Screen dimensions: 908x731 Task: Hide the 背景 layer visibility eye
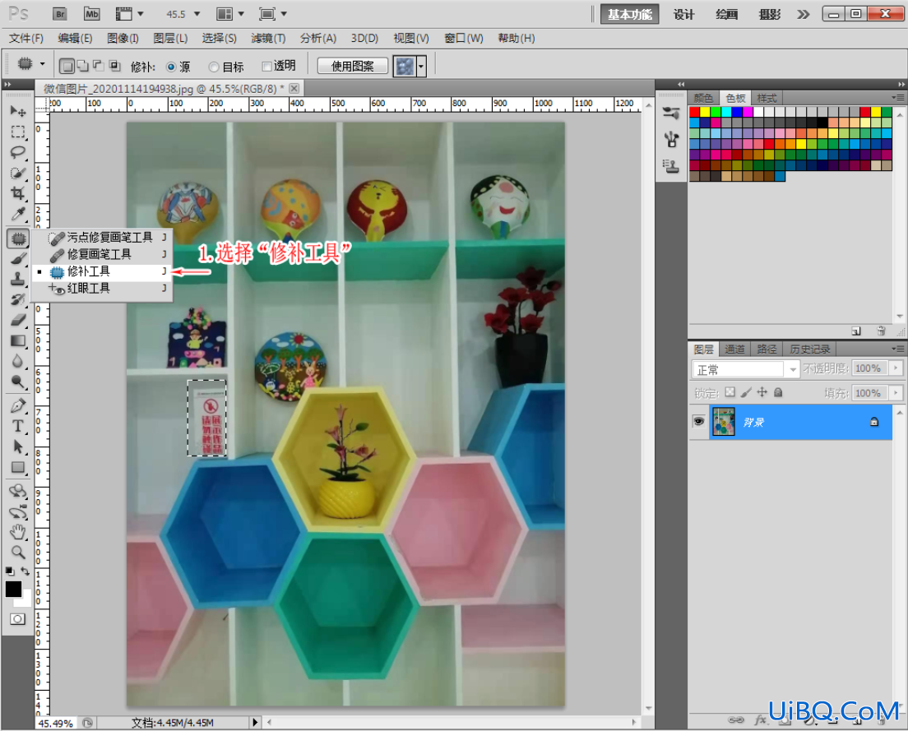click(699, 421)
